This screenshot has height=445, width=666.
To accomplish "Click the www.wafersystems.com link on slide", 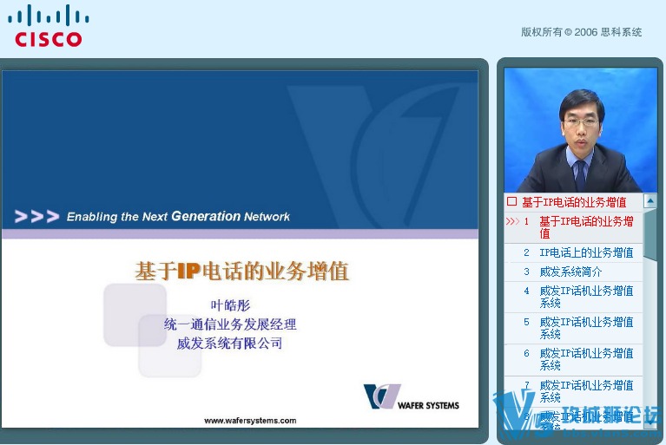I will pyautogui.click(x=250, y=421).
